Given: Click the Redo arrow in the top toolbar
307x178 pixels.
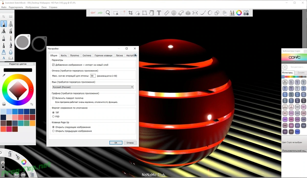Looking at the screenshot, I should coord(100,13).
